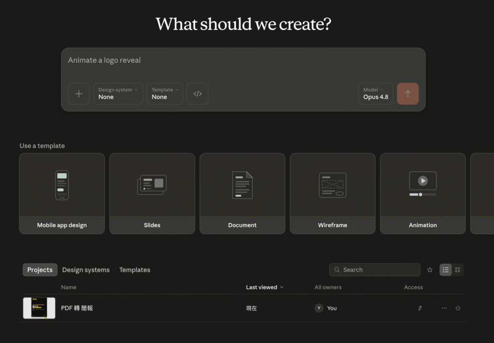Choose the Animation template card

point(423,193)
